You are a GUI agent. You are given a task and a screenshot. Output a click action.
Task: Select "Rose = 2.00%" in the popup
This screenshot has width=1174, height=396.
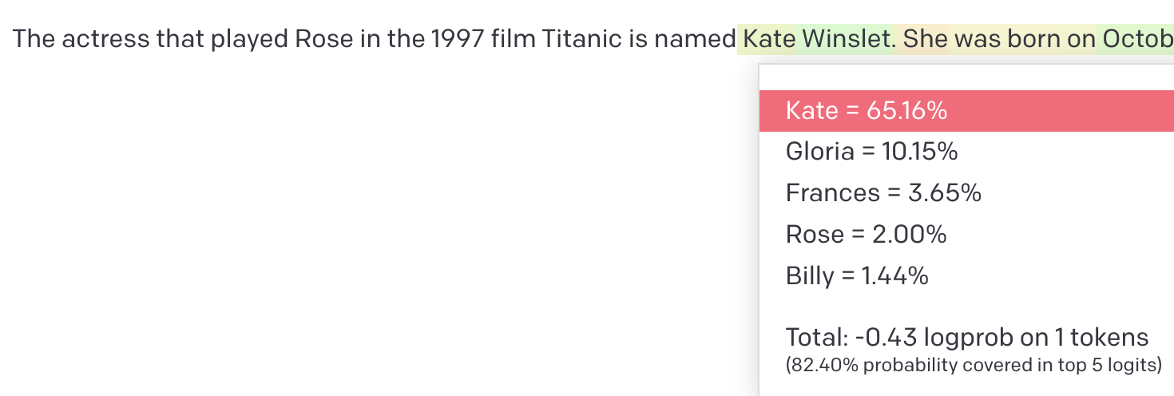(866, 234)
